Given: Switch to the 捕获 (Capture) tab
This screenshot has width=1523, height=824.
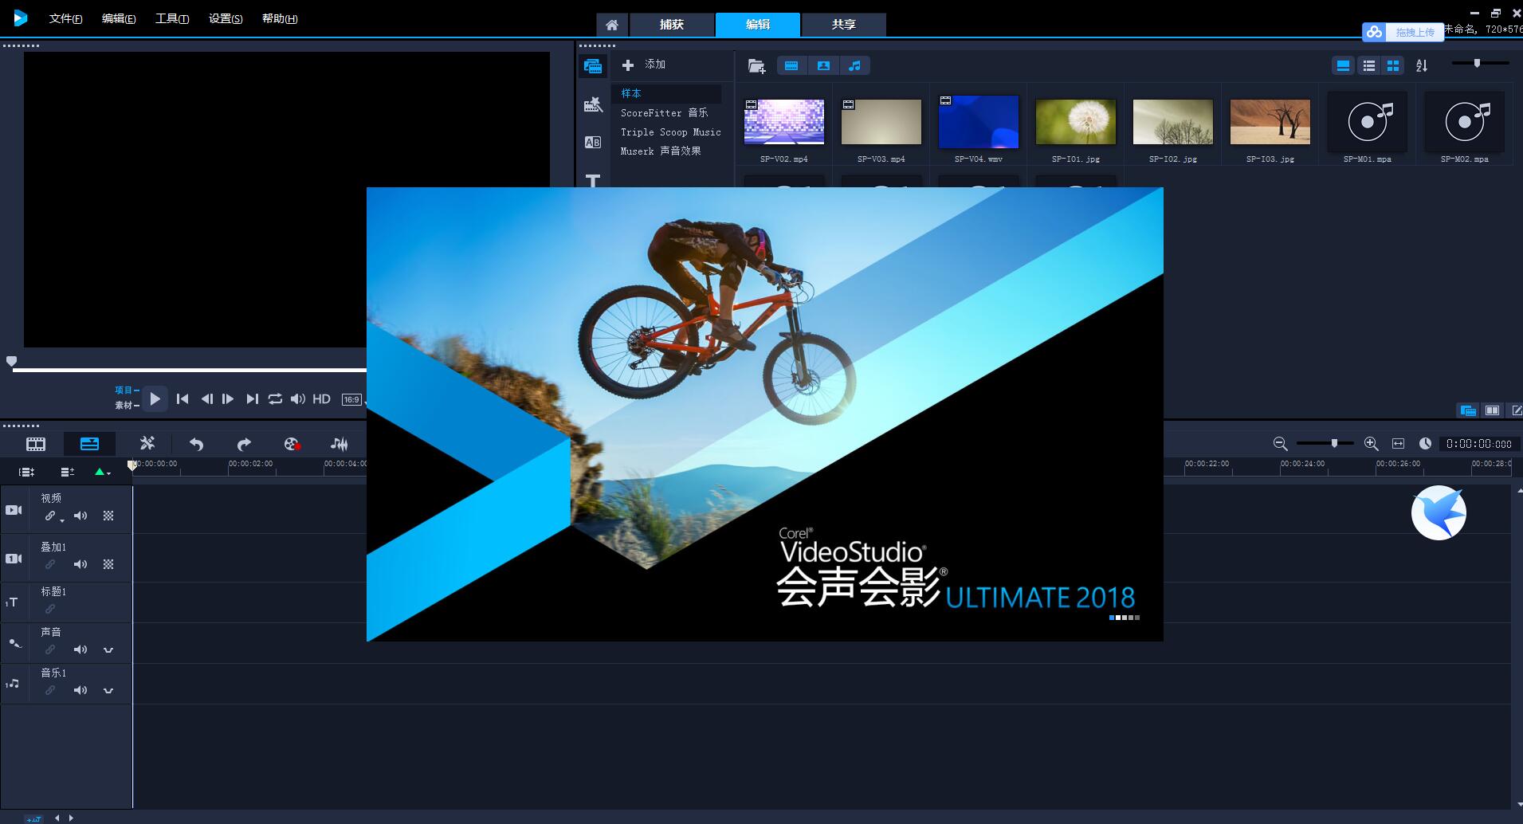Looking at the screenshot, I should (672, 25).
